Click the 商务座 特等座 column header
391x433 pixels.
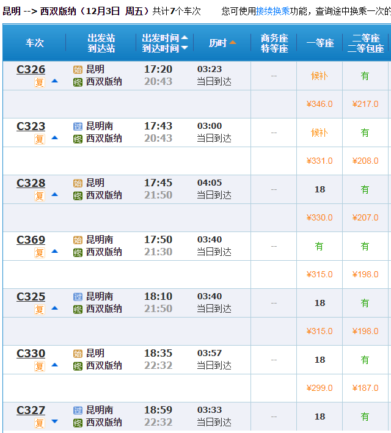[x=274, y=43]
